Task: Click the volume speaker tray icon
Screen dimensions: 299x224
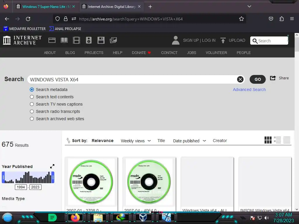Action: click(x=267, y=218)
